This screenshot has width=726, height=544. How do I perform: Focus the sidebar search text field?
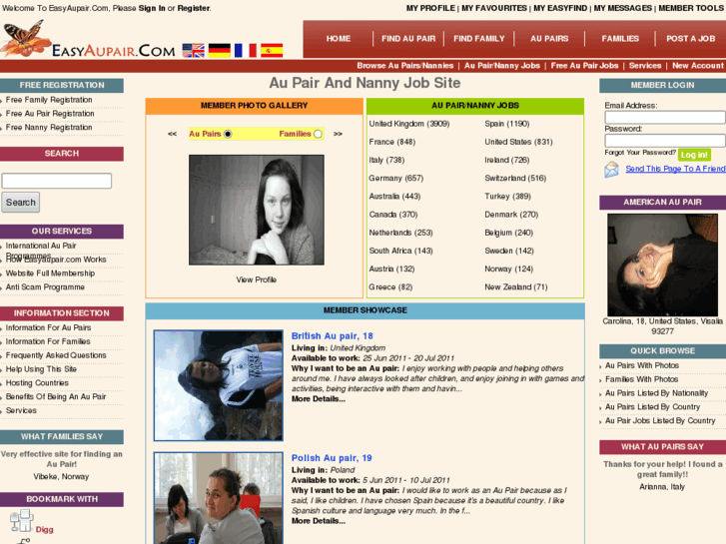[57, 181]
